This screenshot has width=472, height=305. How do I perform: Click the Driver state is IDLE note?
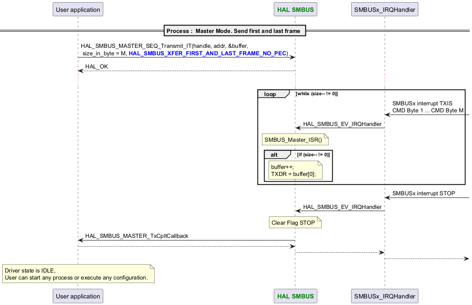coord(78,274)
